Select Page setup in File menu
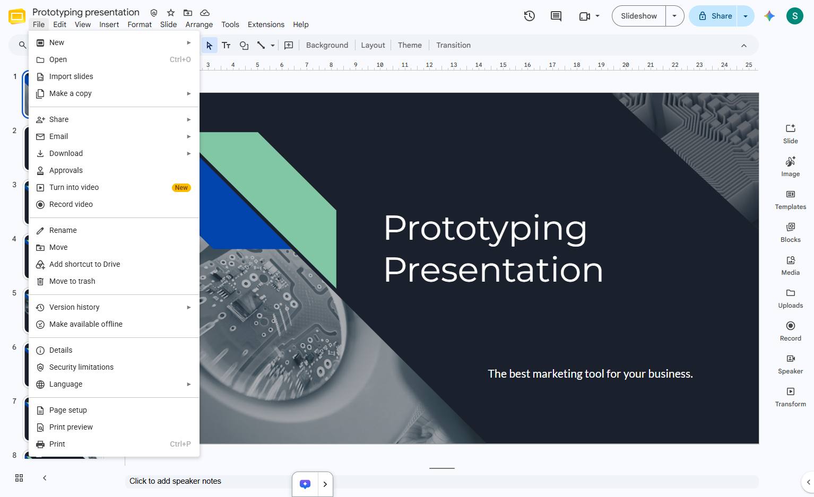 click(114, 410)
